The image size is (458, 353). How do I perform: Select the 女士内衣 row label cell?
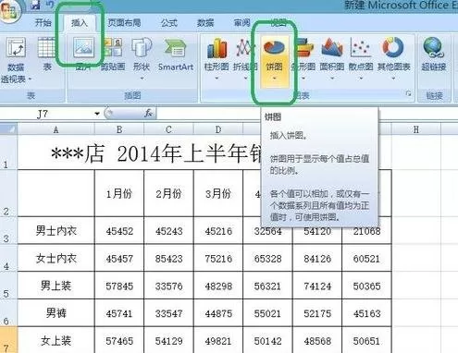(x=56, y=258)
